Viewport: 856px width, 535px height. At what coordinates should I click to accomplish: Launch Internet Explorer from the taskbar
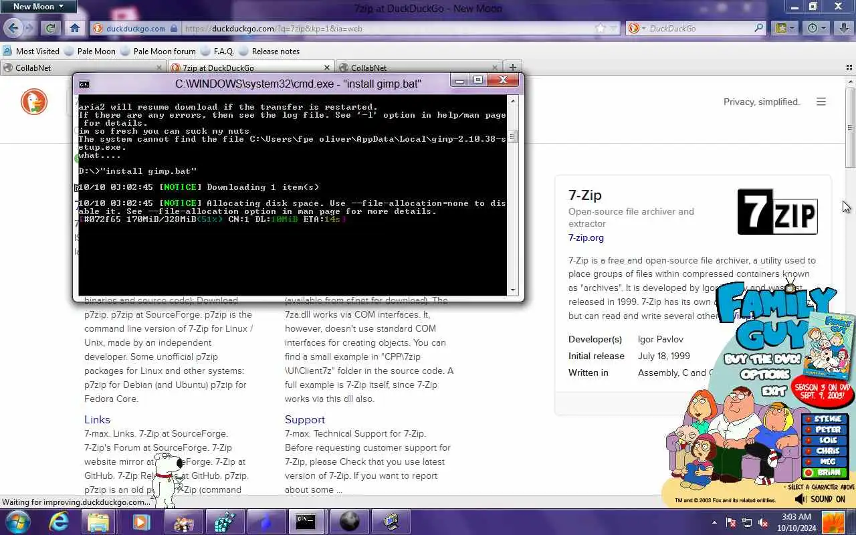(60, 522)
